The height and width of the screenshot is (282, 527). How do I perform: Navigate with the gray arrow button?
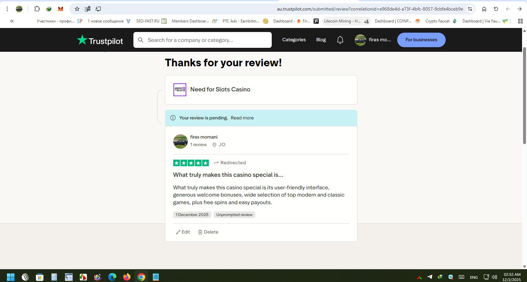pos(508,9)
